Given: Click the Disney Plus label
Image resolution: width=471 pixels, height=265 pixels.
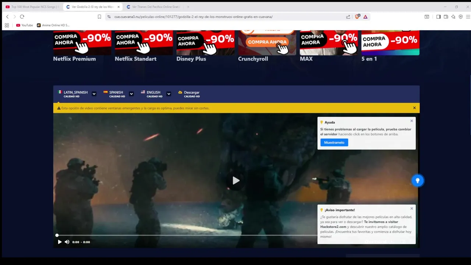Looking at the screenshot, I should [x=191, y=59].
